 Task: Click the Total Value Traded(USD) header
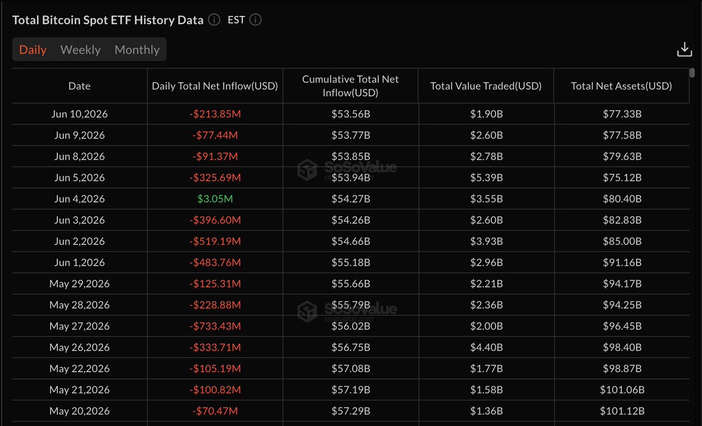click(486, 86)
